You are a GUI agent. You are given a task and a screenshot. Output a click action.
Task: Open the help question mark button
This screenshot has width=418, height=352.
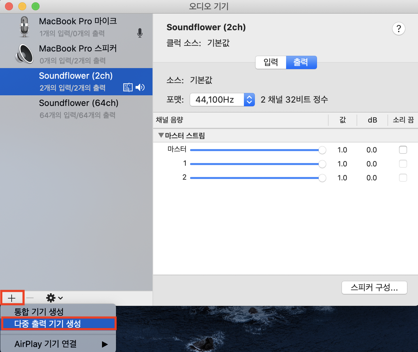point(399,29)
